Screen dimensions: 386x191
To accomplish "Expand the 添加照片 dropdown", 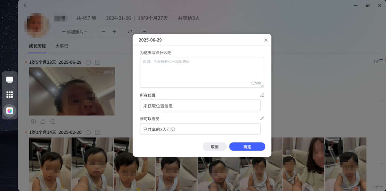I will click(x=74, y=32).
